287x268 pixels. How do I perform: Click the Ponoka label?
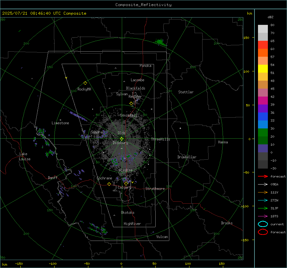[x=145, y=66]
